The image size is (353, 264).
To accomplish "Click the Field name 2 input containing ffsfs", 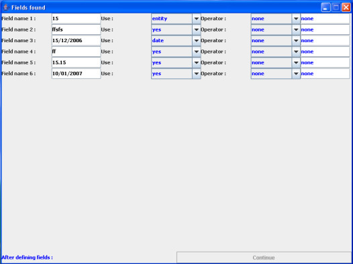I will 76,29.
